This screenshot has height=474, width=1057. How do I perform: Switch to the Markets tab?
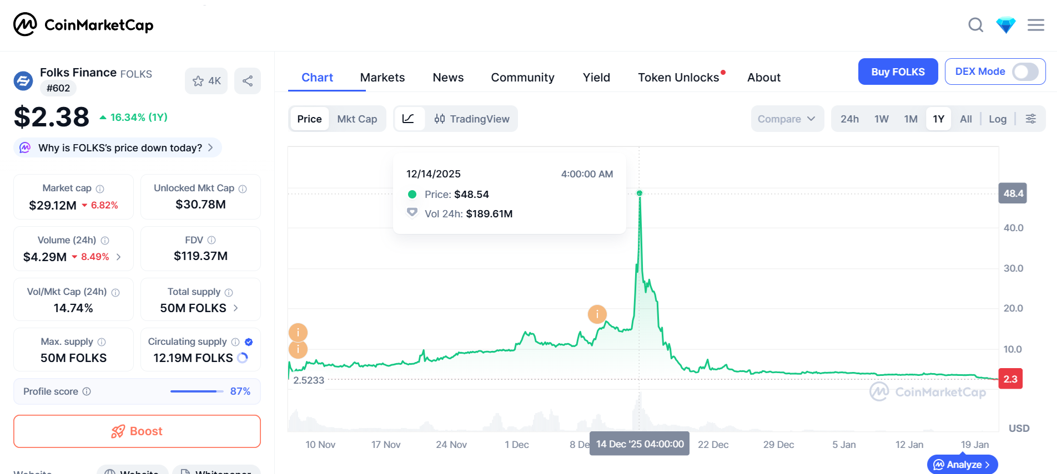click(382, 78)
